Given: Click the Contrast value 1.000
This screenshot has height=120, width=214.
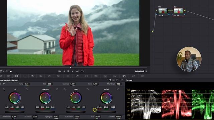Looking at the screenshot, I should tap(72, 84).
